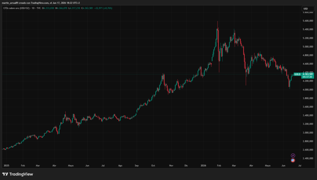Click the TradingView logo
Viewport: 317px width, 180px height.
[x=18, y=174]
